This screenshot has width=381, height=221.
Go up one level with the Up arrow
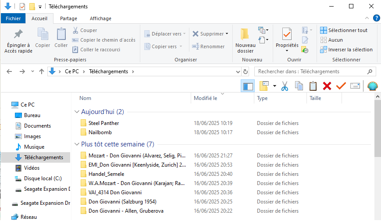click(42, 71)
